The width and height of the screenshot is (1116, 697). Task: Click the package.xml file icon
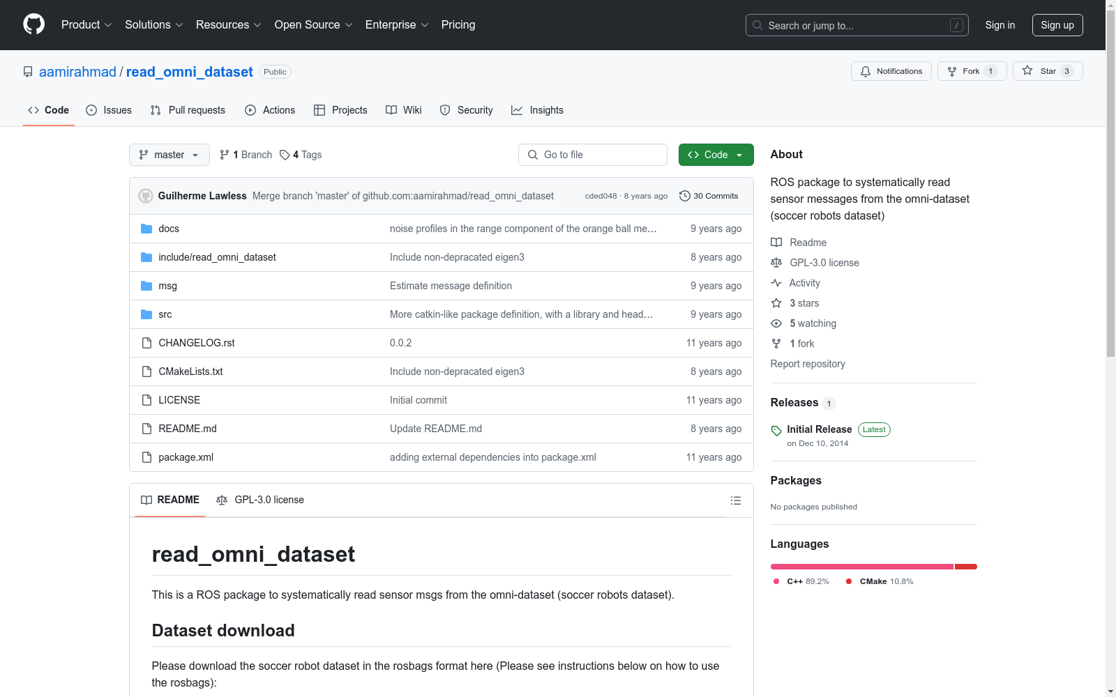[x=146, y=457]
